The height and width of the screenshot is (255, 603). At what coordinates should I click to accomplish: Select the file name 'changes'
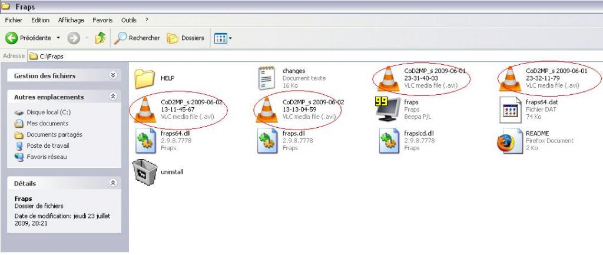pyautogui.click(x=294, y=71)
